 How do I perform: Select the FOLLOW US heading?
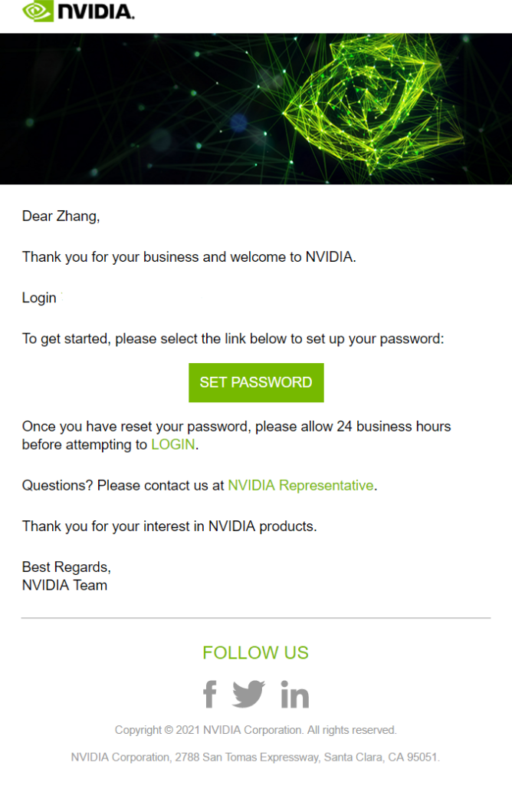255,652
